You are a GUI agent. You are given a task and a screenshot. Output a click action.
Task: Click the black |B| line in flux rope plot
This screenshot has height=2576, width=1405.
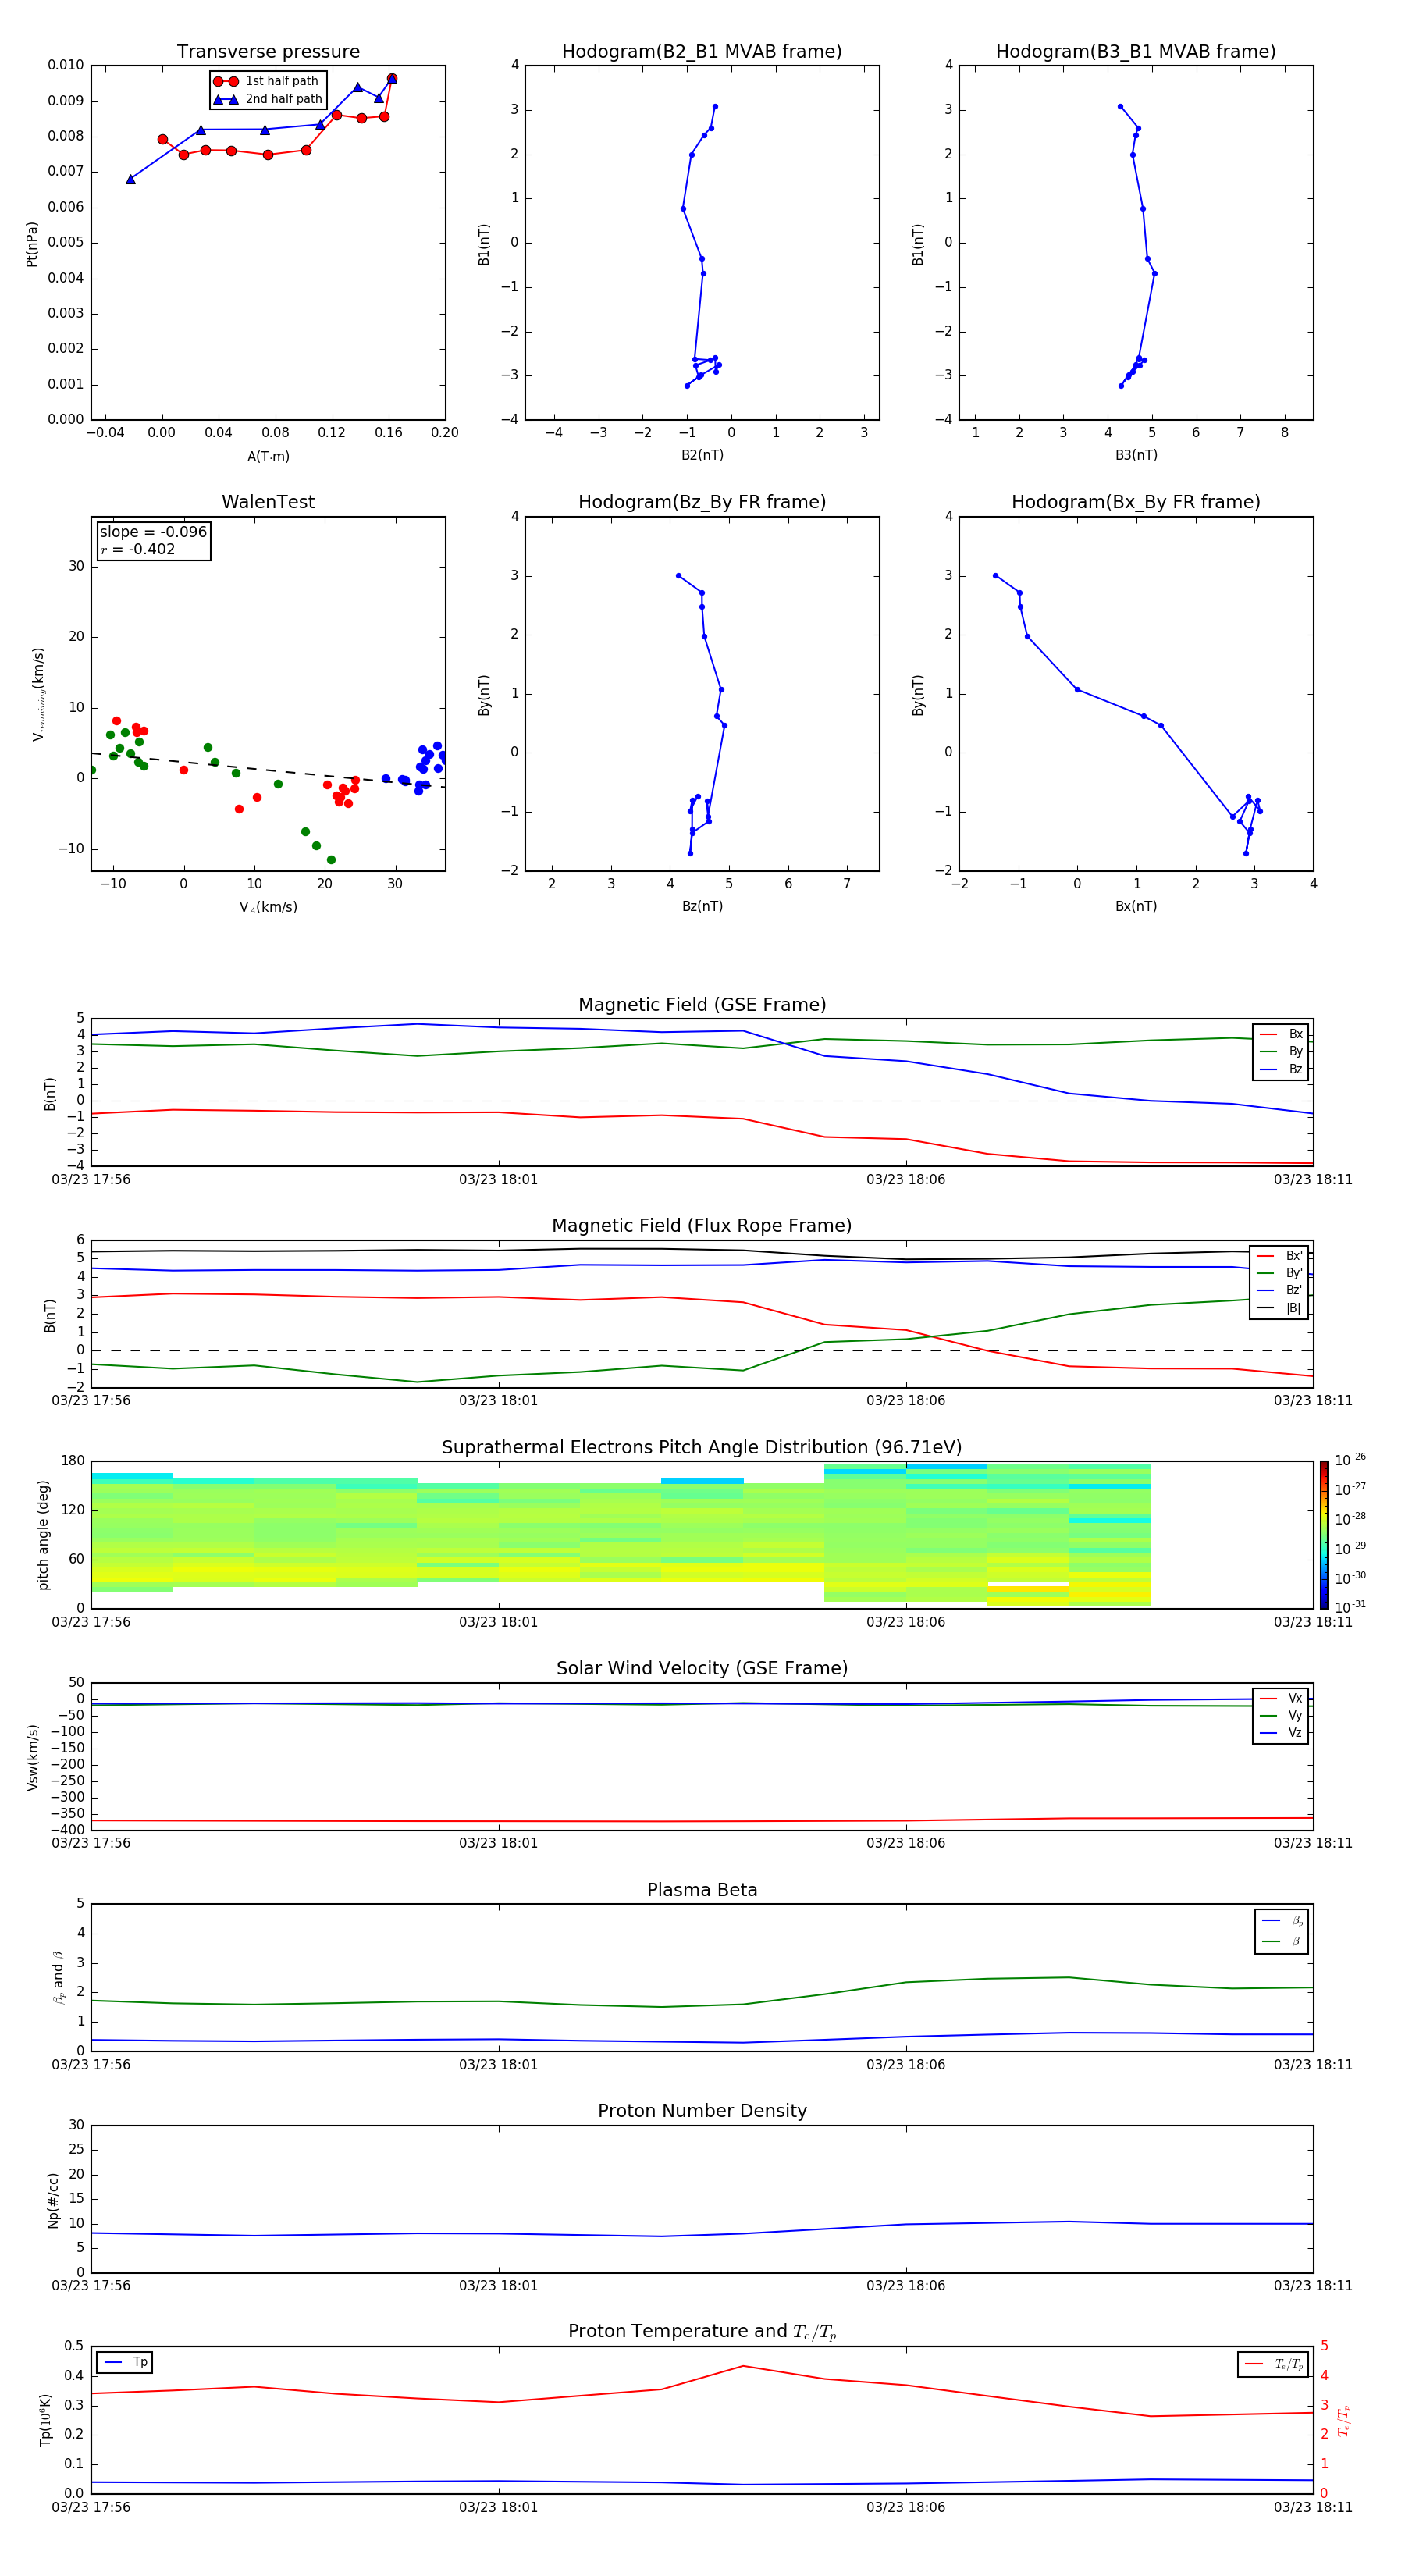[x=702, y=1249]
